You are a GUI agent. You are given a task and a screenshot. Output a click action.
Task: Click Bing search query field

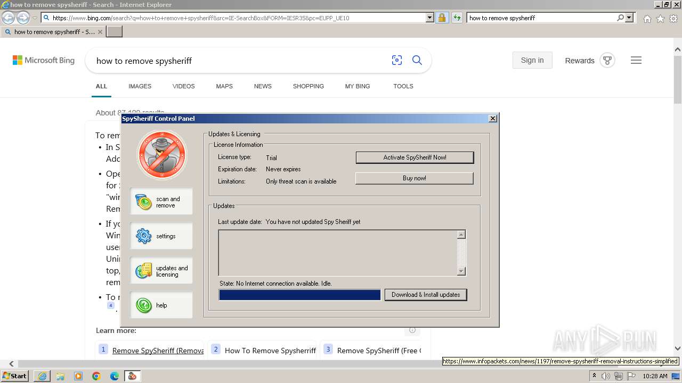point(240,61)
